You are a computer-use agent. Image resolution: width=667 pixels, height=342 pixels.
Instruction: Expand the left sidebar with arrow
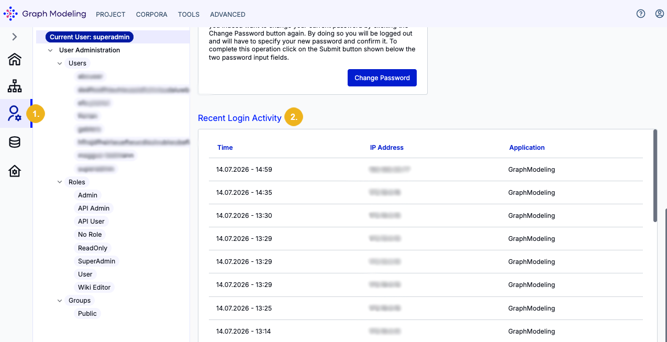(x=15, y=37)
